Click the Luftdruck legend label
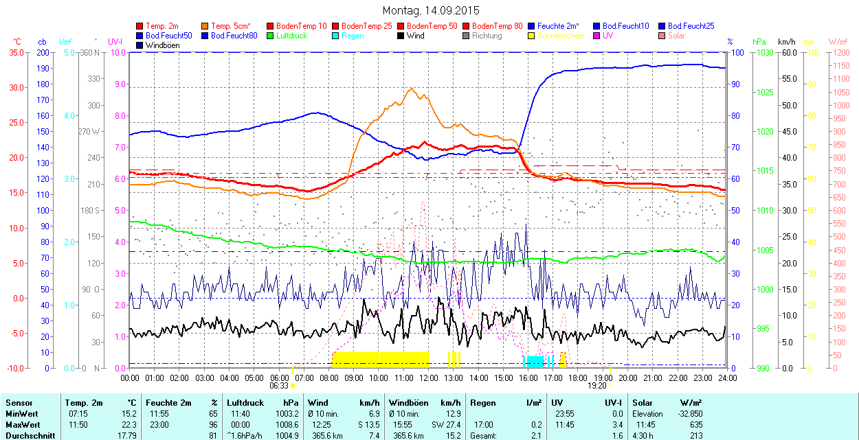The width and height of the screenshot is (859, 440). pos(292,36)
